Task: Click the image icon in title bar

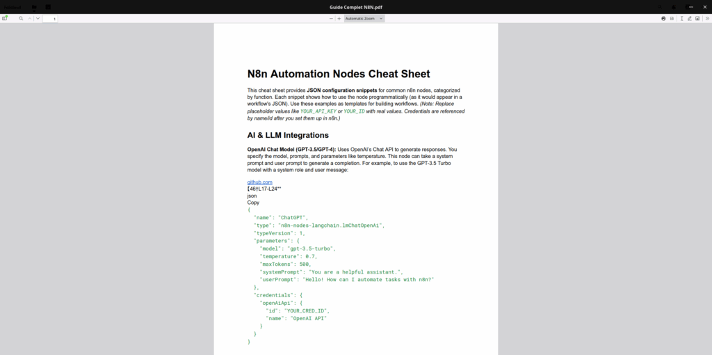Action: coord(48,7)
